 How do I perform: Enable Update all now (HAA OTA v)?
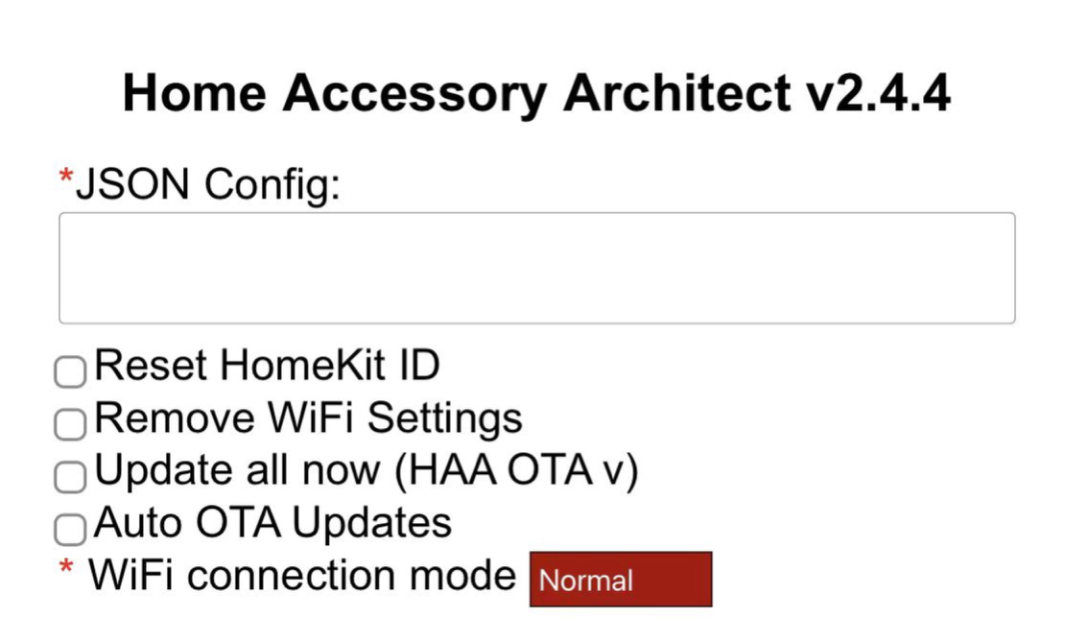tap(69, 476)
